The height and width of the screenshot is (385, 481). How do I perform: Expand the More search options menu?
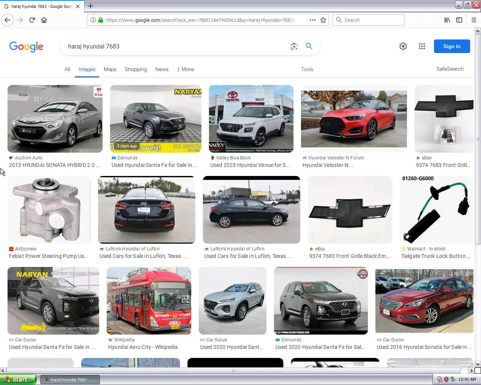tap(186, 69)
